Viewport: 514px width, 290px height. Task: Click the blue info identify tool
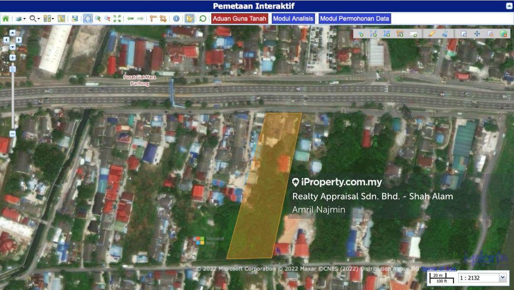pos(176,19)
